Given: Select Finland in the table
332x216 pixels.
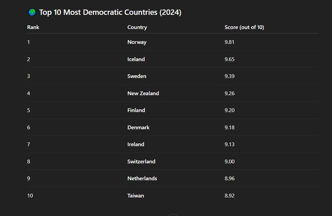Looking at the screenshot, I should (x=136, y=110).
